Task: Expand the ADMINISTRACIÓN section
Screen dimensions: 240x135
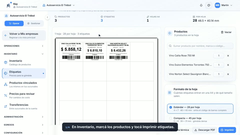Action: pos(24,117)
